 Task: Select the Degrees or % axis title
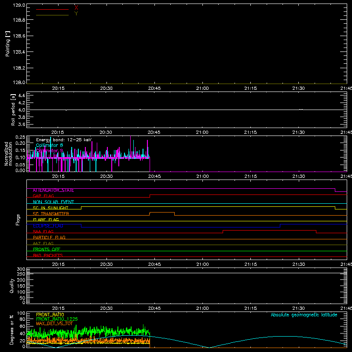coord(12,330)
